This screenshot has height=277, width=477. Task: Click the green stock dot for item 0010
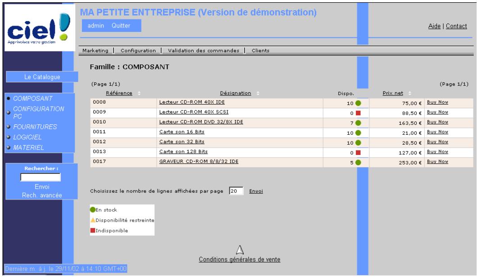(x=359, y=123)
